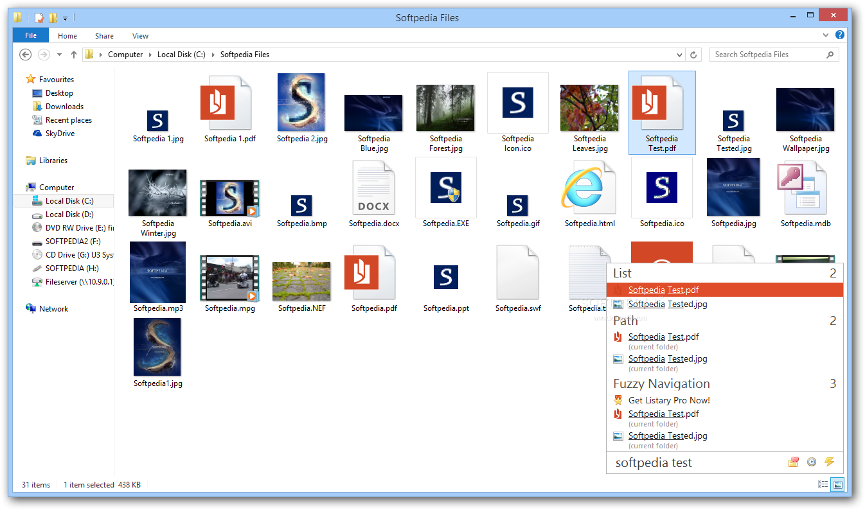865x510 pixels.
Task: Expand the ribbon with the chevron
Action: (826, 35)
